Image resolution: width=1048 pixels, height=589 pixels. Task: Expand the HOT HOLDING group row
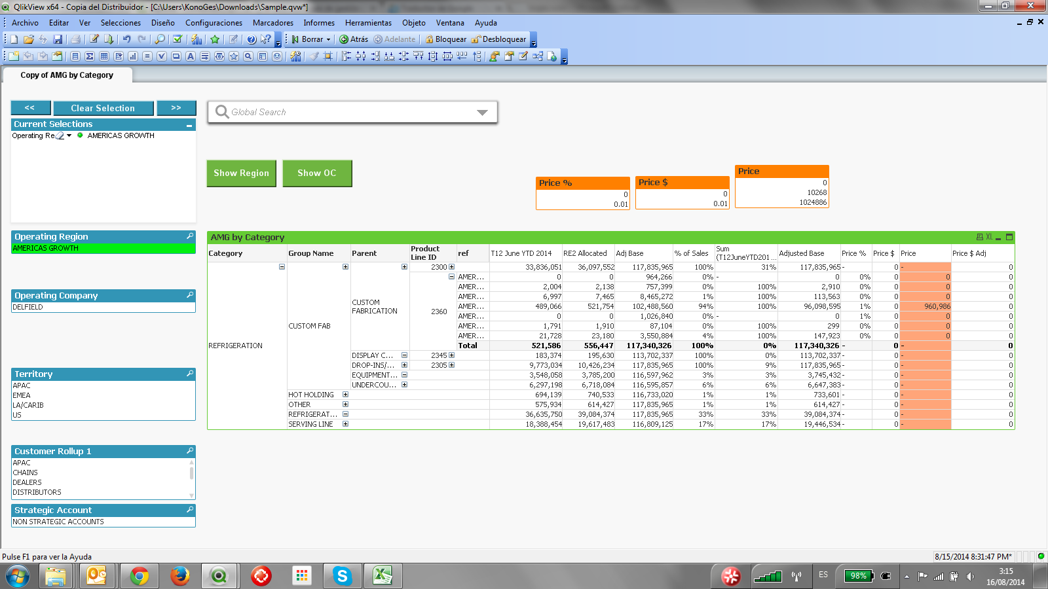coord(345,395)
